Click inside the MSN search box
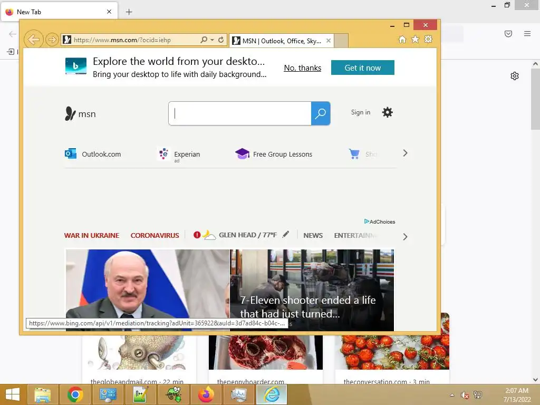The height and width of the screenshot is (405, 540). (240, 113)
